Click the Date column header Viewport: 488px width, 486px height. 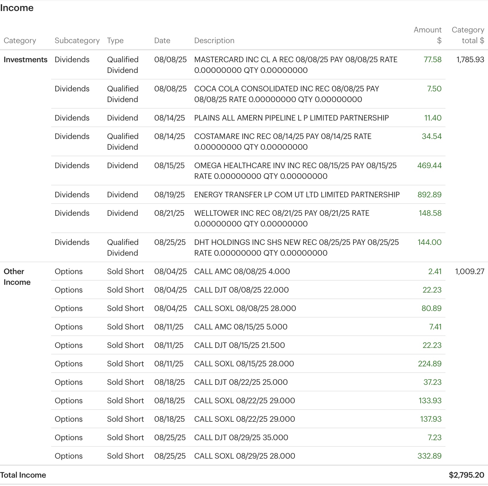162,40
